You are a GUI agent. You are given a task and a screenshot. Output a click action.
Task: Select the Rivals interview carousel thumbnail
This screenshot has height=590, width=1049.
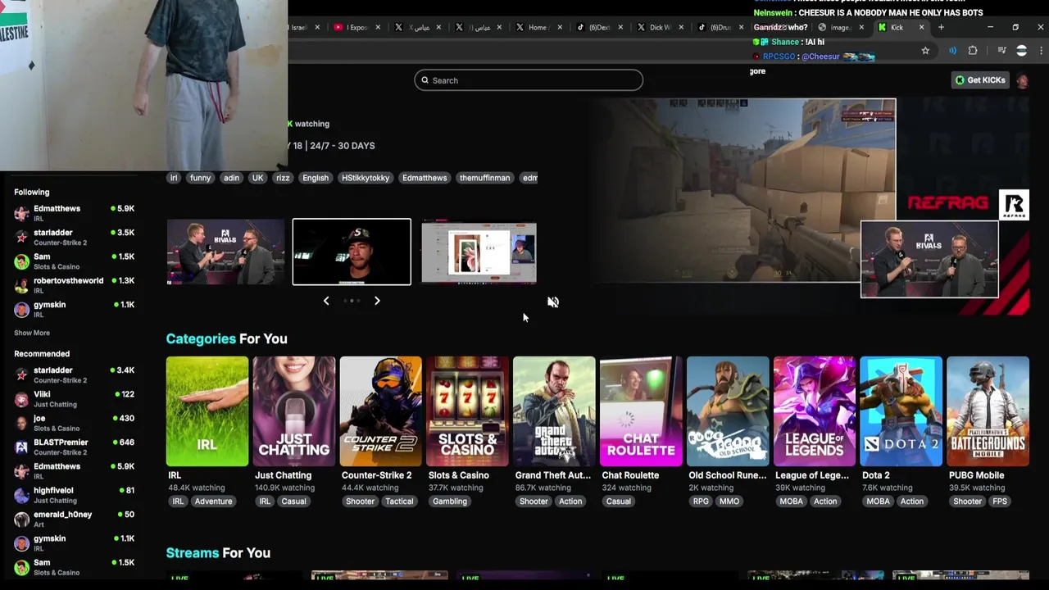(x=225, y=252)
